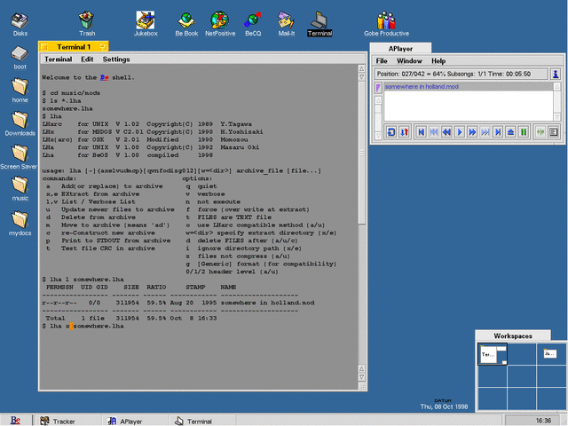
Task: Click the "Welcome to the Be shell." line
Action: click(88, 77)
